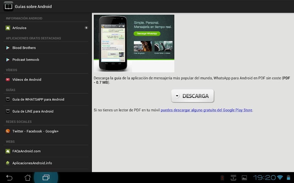Image resolution: width=294 pixels, height=183 pixels.
Task: Open FAQsAndroid.com website entry
Action: point(46,151)
